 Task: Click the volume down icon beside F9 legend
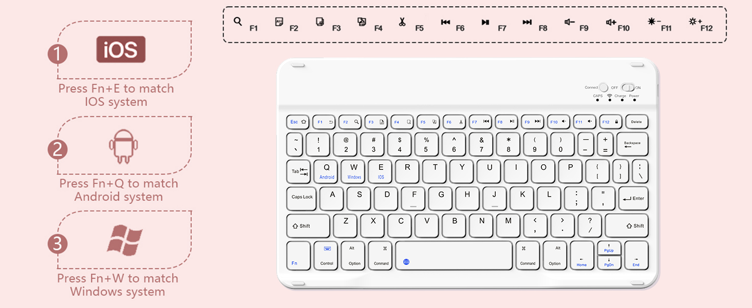(569, 22)
